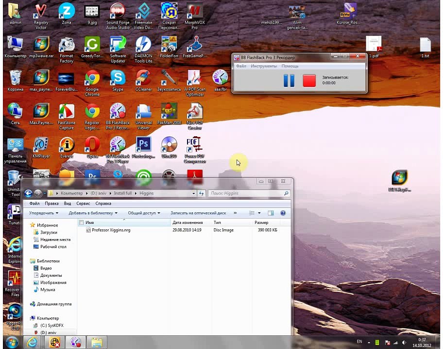Click the FastStone Capture desktop icon
This screenshot has width=443, height=349.
[67, 116]
